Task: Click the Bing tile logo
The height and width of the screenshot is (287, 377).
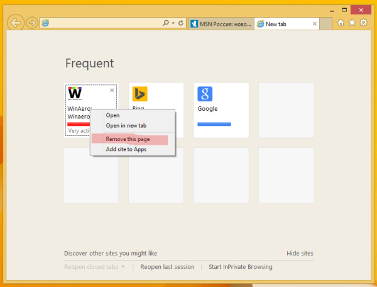Action: click(139, 94)
